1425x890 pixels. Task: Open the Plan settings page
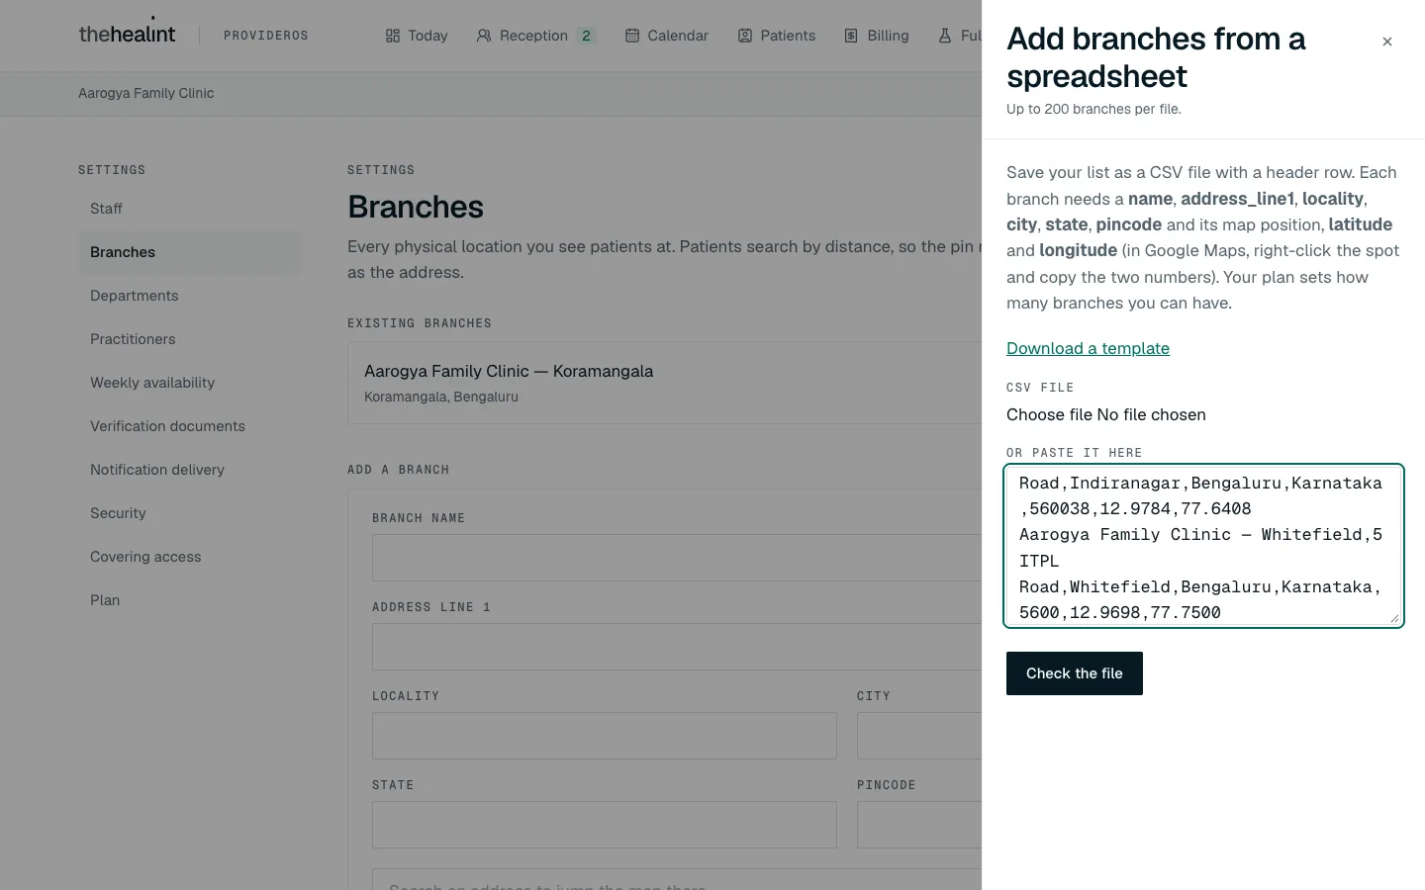[x=190, y=600]
